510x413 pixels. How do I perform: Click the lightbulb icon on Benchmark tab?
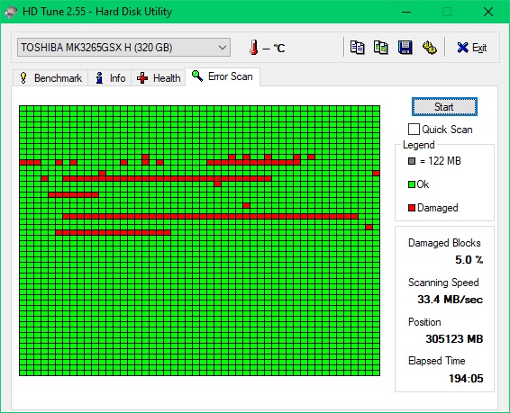pyautogui.click(x=23, y=78)
